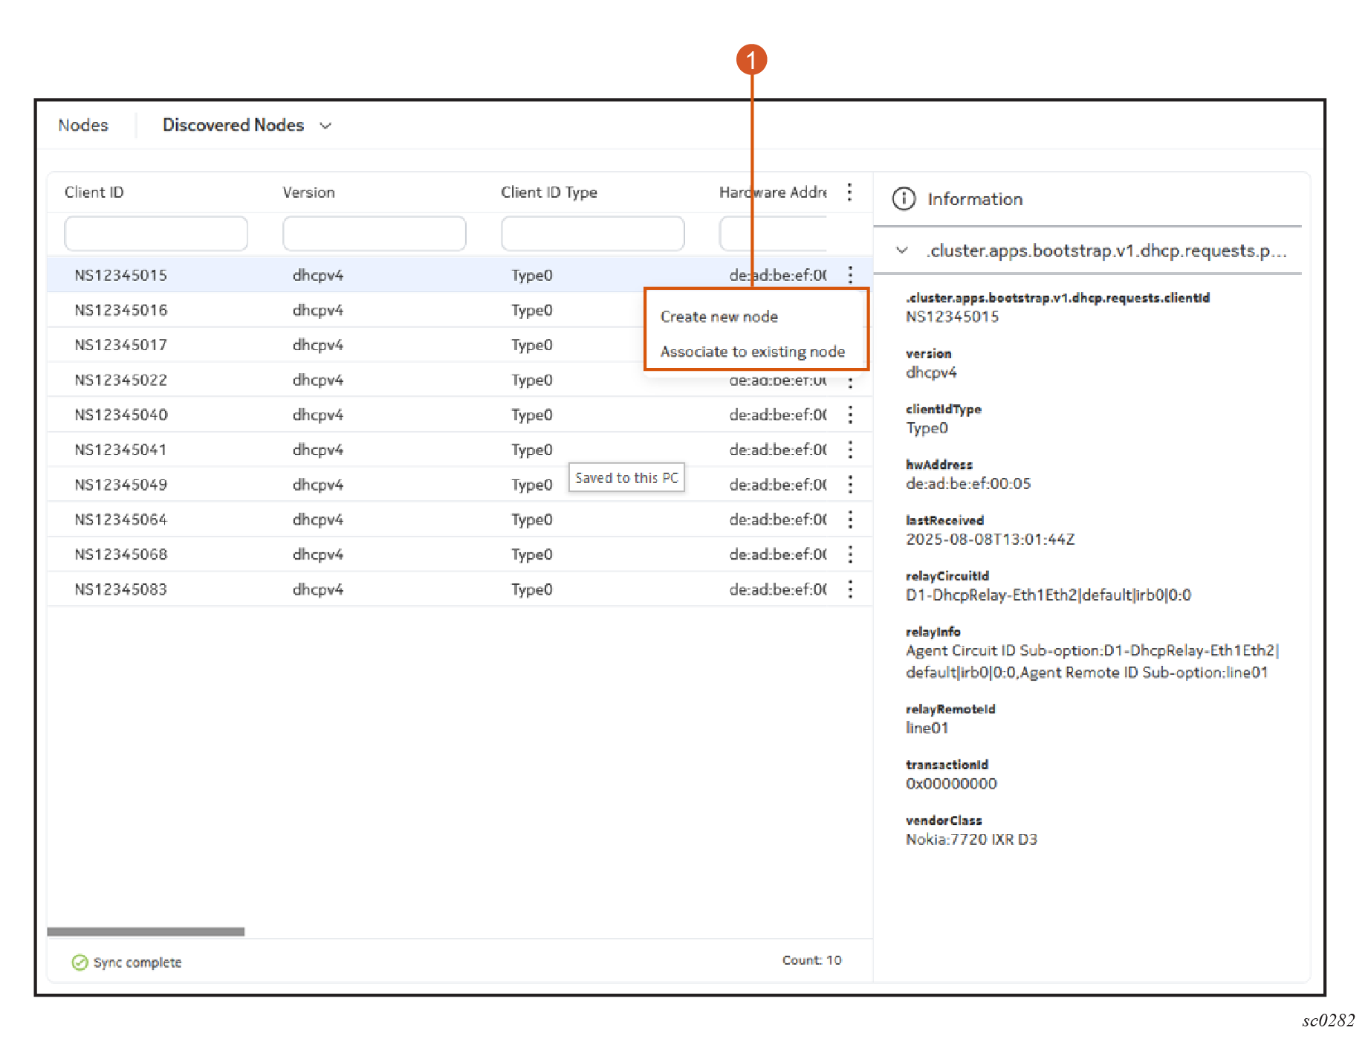The width and height of the screenshot is (1368, 1039).
Task: Sort by Client ID column header
Action: [x=94, y=192]
